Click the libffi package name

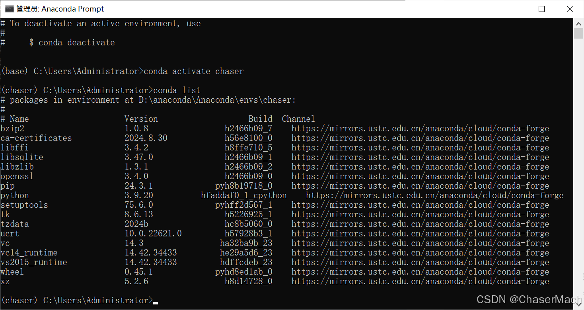[x=15, y=148]
